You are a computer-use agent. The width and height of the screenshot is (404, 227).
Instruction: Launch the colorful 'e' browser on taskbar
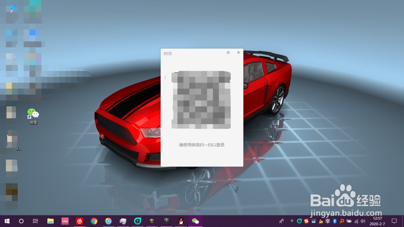click(108, 221)
